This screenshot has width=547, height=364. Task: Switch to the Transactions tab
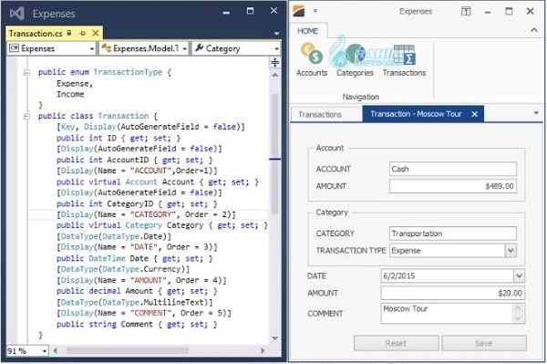click(x=320, y=114)
